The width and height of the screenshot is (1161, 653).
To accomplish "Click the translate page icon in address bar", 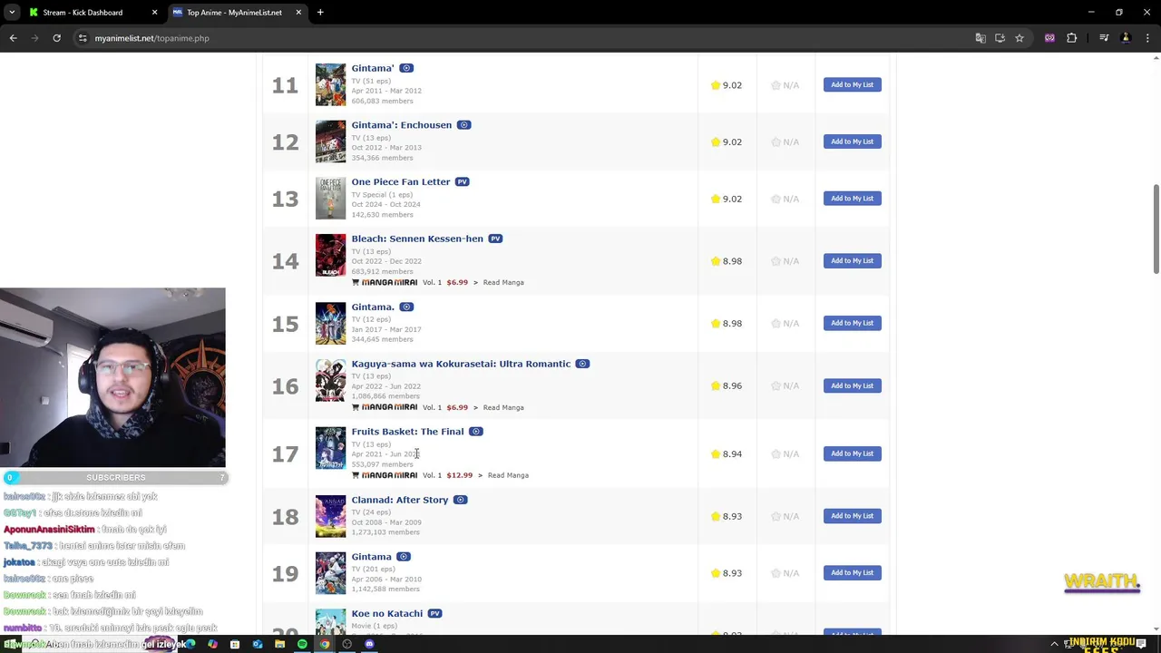I will 981,38.
